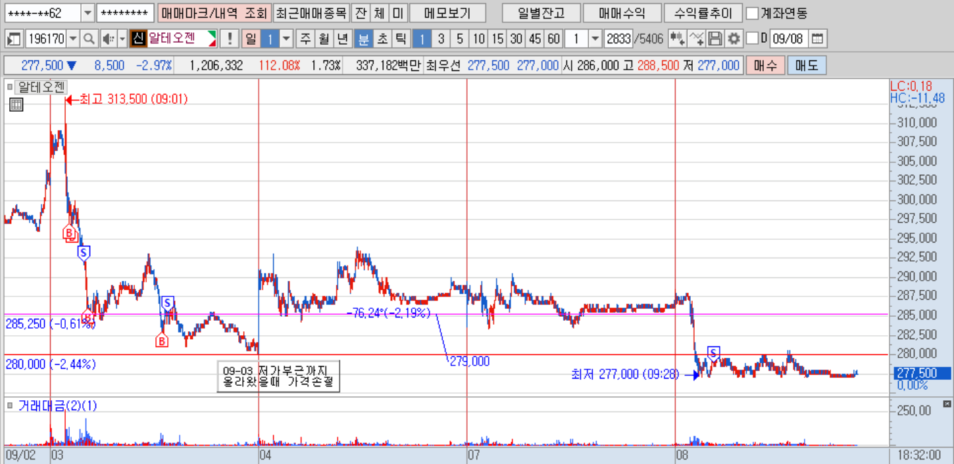The height and width of the screenshot is (464, 954).
Task: Click the small square beside 알테오젠 chart label
Action: [x=10, y=86]
